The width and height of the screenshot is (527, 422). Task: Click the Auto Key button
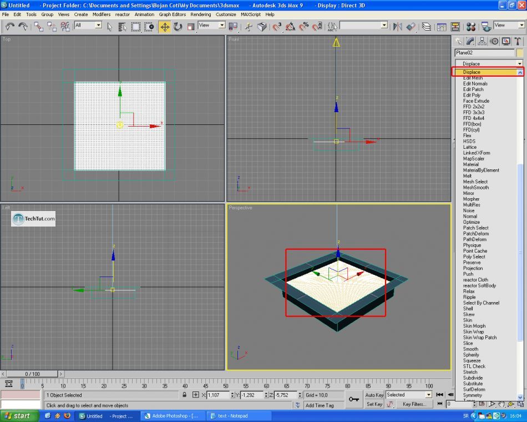pos(374,395)
